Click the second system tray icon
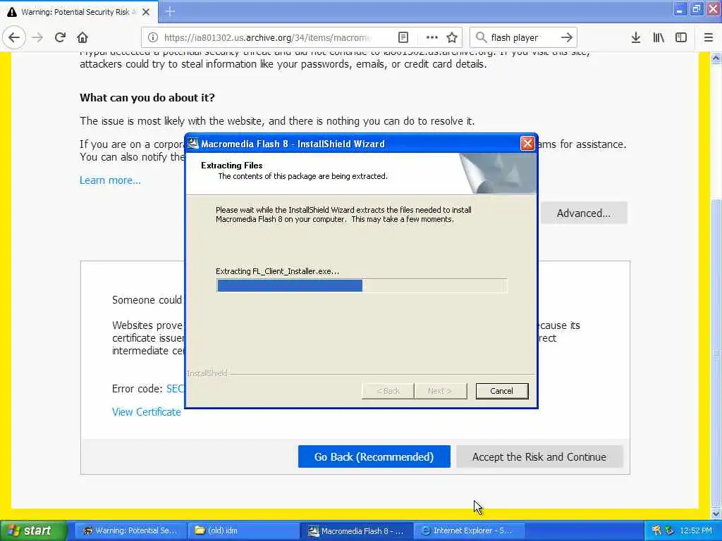Screen dimensions: 722x541 tap(670, 530)
